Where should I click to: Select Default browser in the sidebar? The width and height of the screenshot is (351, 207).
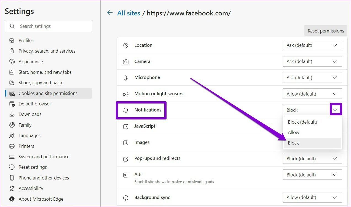[x=34, y=104]
